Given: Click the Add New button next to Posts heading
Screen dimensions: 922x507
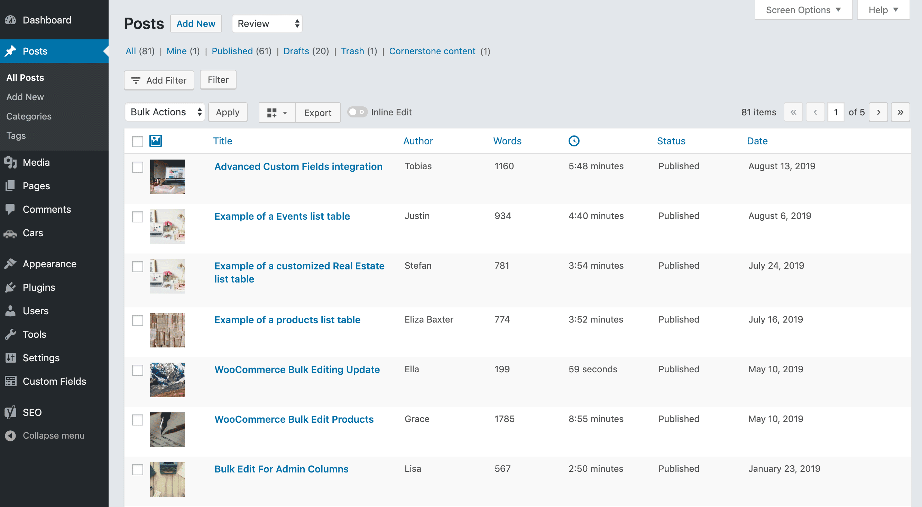Looking at the screenshot, I should click(196, 23).
